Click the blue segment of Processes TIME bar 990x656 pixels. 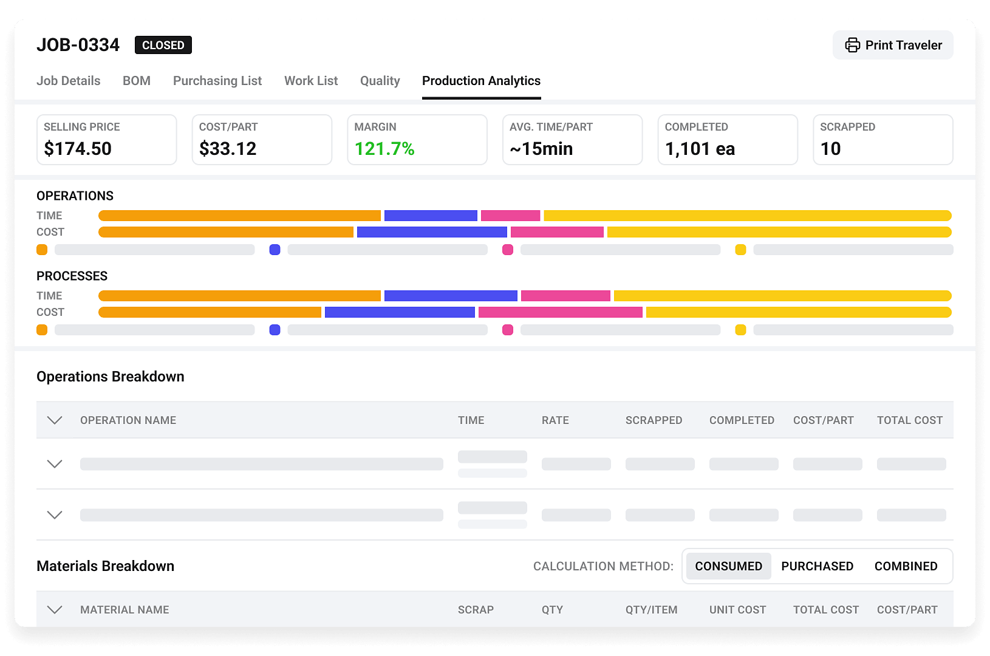click(451, 296)
